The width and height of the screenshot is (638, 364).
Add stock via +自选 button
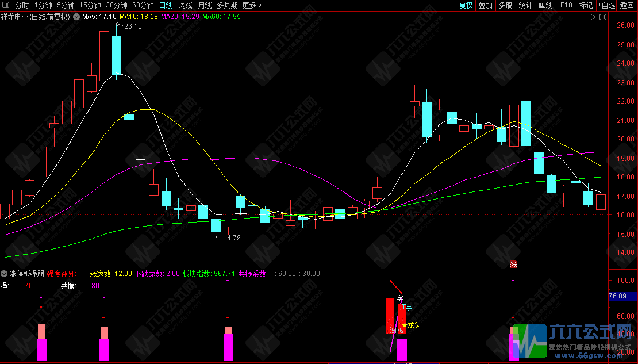[606, 5]
